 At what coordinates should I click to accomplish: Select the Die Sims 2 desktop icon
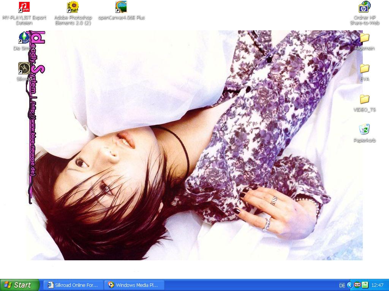(24, 38)
